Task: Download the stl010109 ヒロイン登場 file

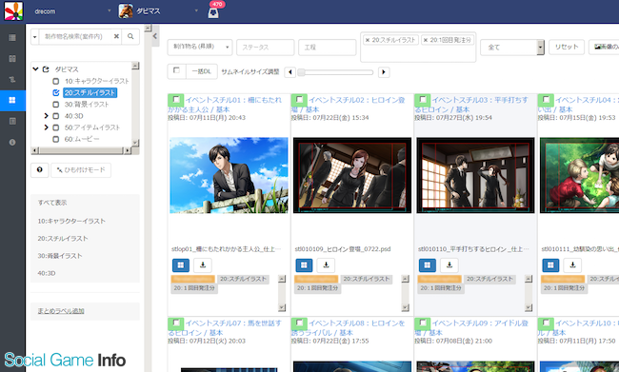Action: click(x=326, y=265)
